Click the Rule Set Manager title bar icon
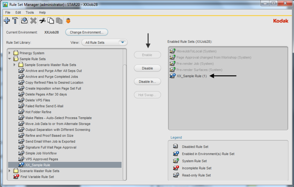 tap(5, 4)
